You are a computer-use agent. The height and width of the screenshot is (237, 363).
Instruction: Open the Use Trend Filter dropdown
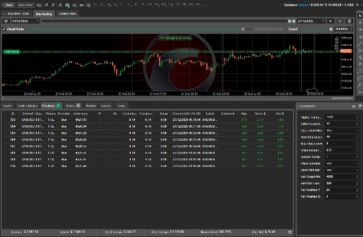click(342, 131)
